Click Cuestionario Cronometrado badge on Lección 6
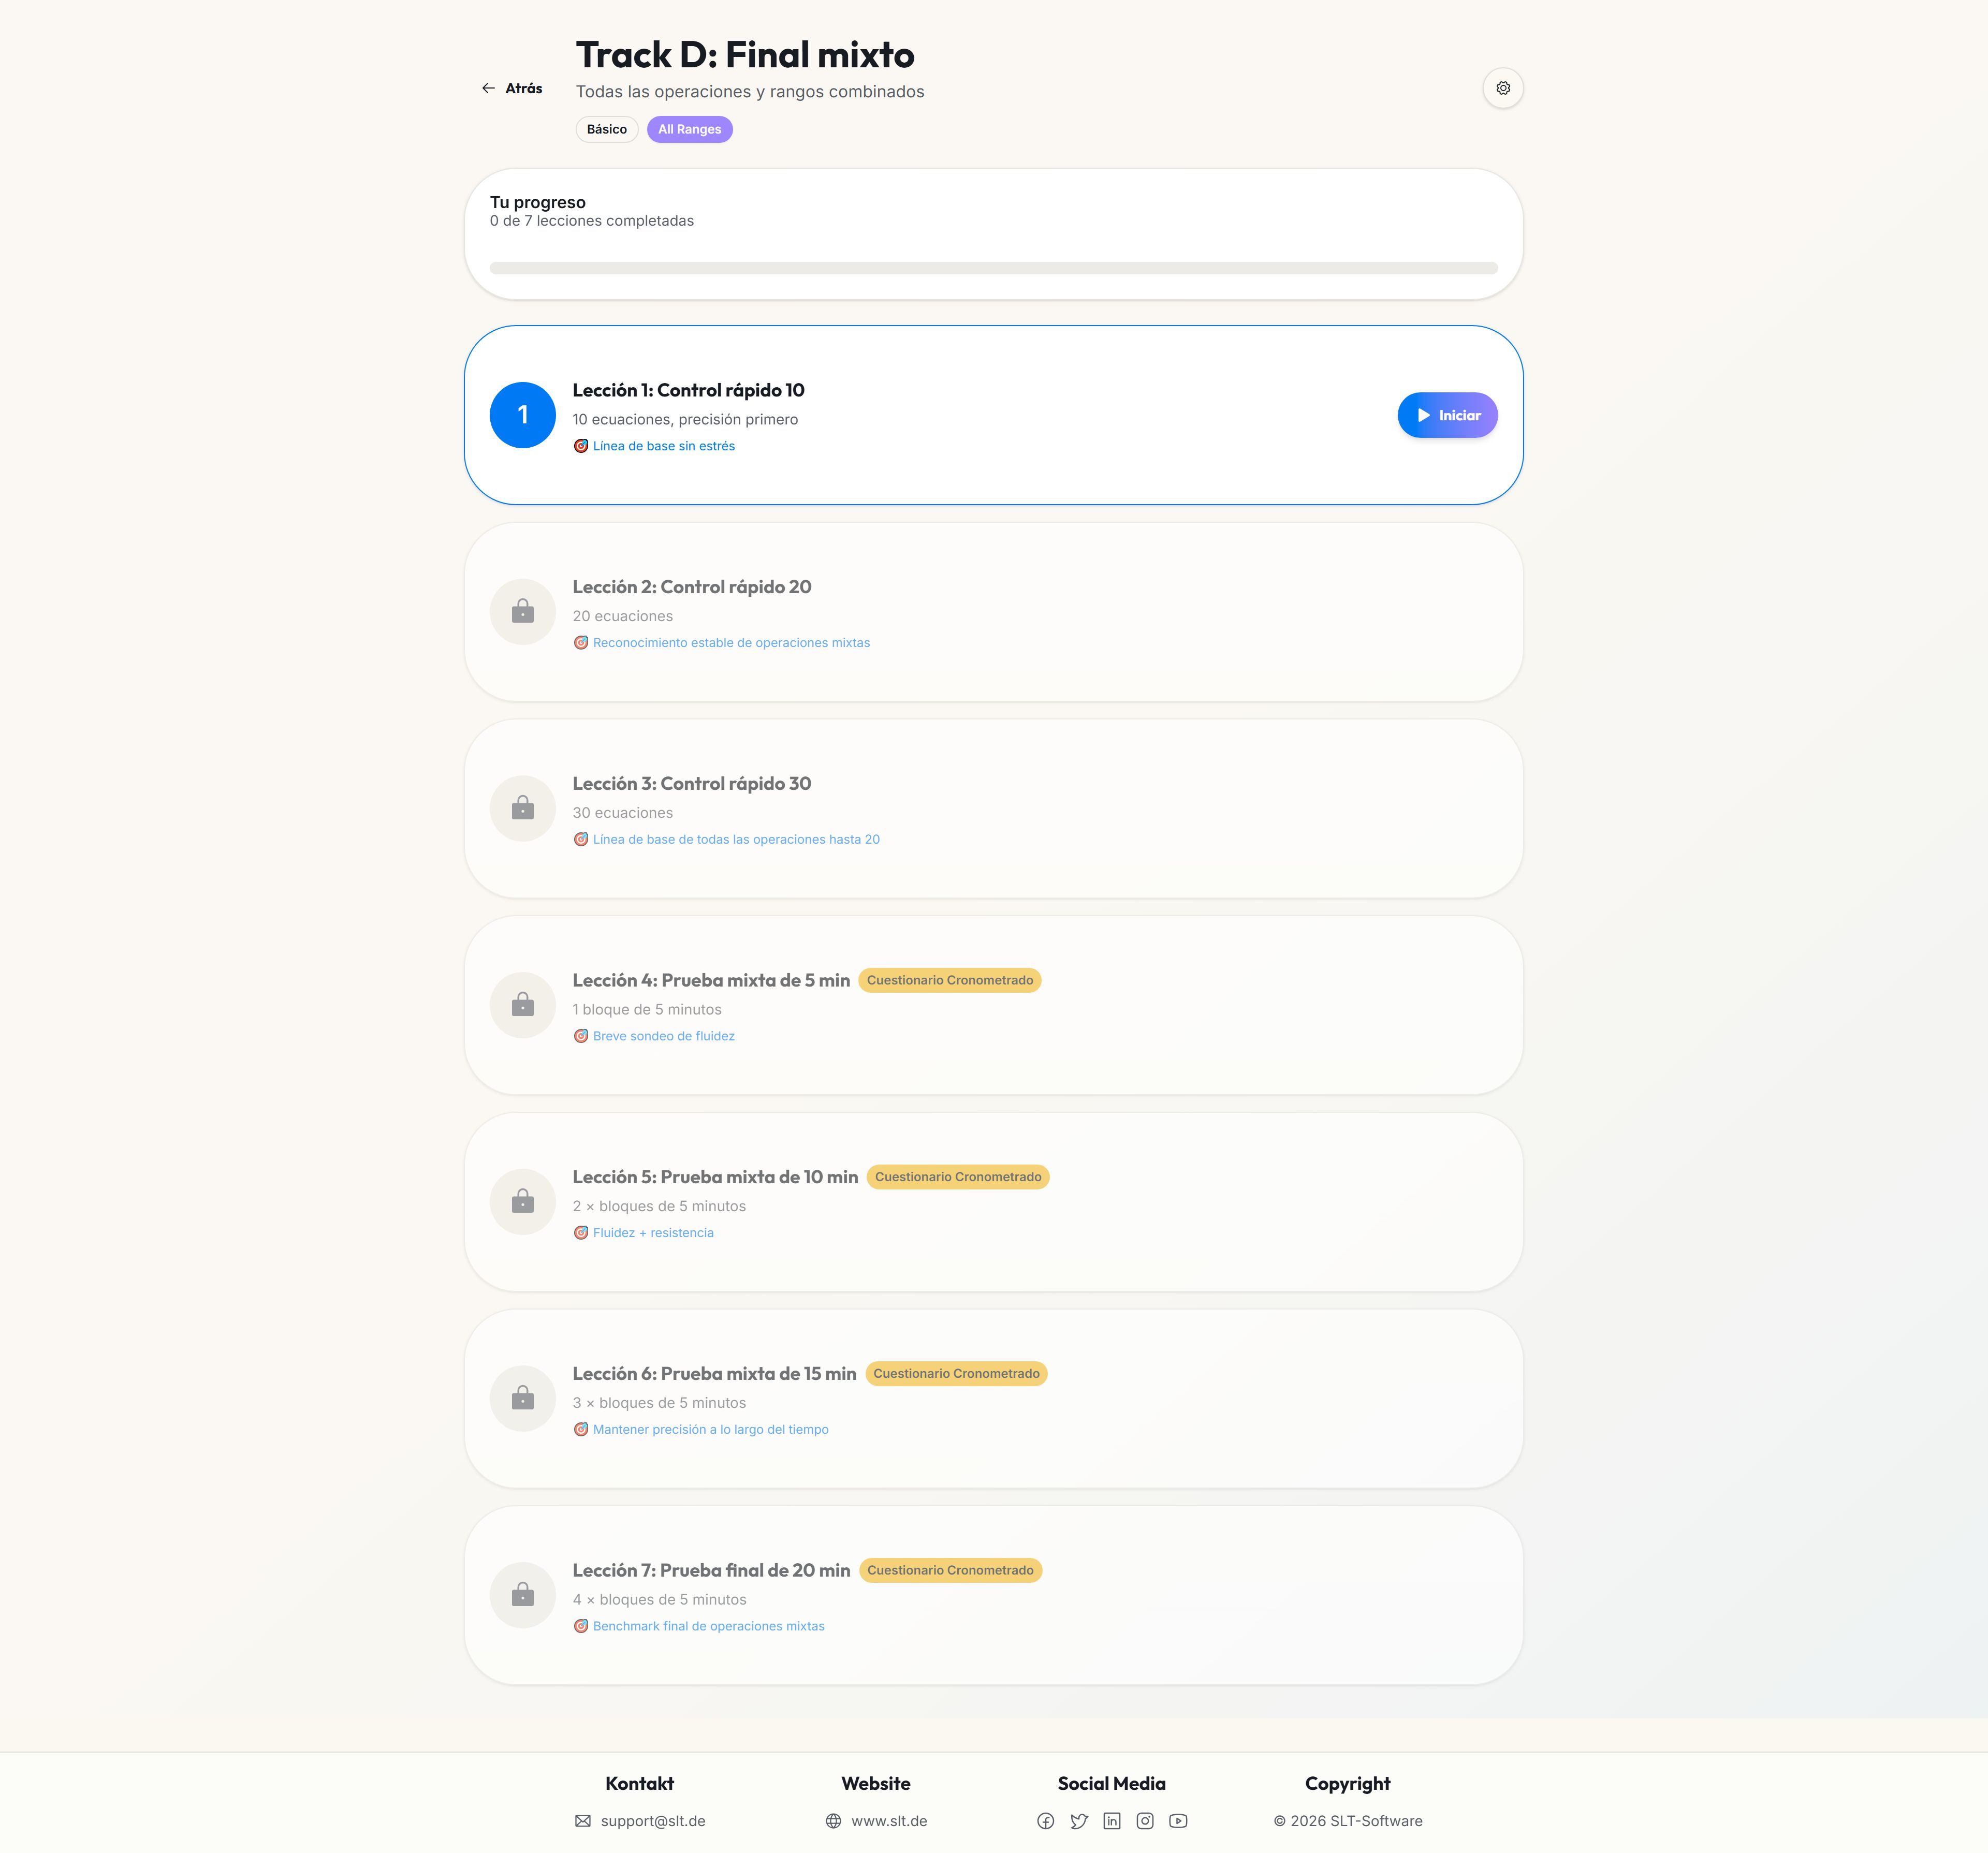This screenshot has width=1988, height=1853. [x=956, y=1373]
